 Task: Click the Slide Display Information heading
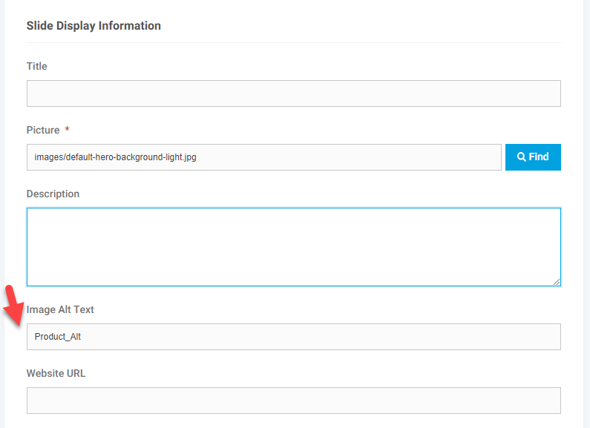click(94, 25)
